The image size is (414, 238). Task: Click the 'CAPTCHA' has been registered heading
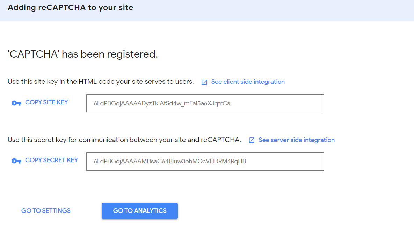tap(83, 54)
